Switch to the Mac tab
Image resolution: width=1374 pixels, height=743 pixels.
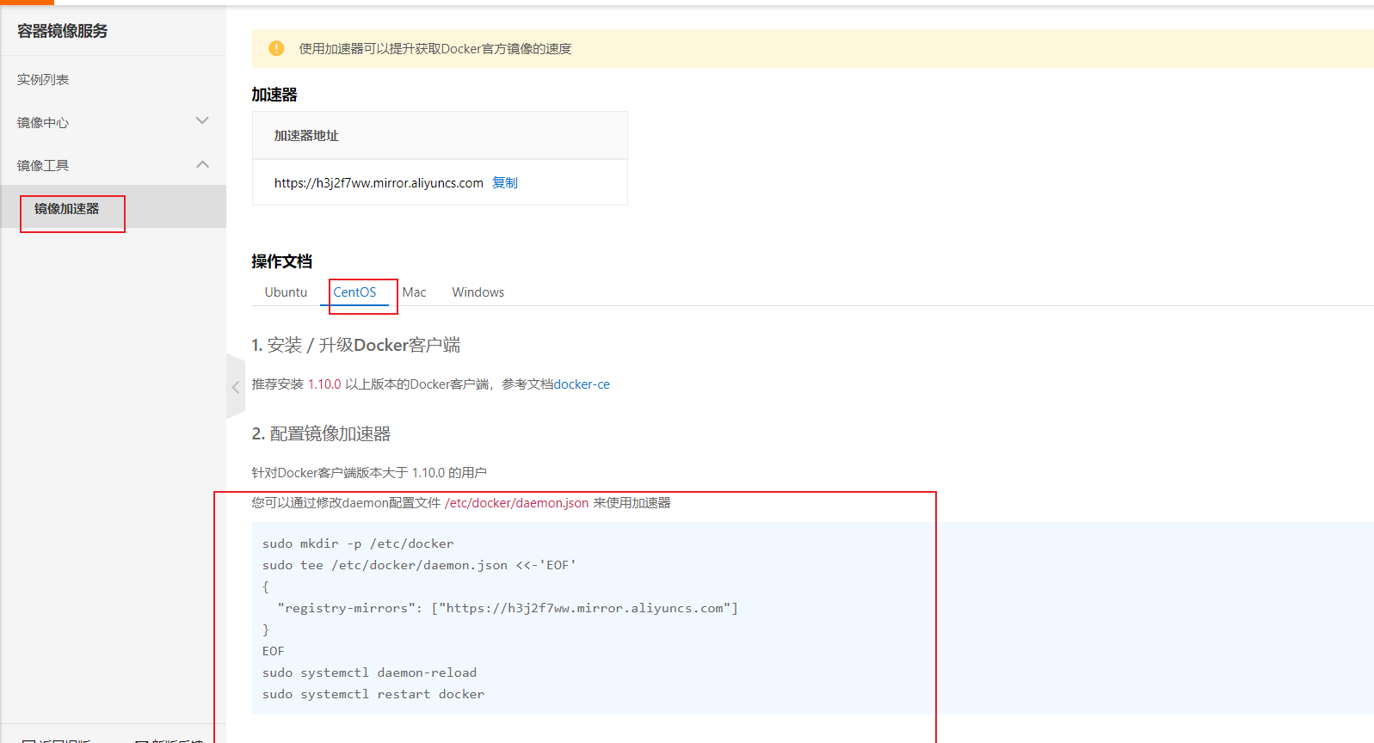[414, 292]
